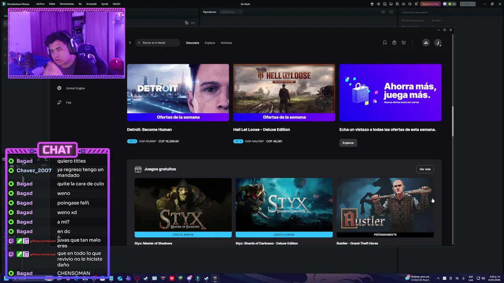Image resolution: width=504 pixels, height=283 pixels.
Task: Click price COP 19,599.80
Action: (x=169, y=141)
